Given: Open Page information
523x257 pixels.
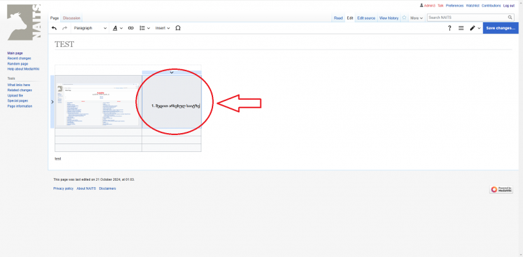Looking at the screenshot, I should click(20, 106).
